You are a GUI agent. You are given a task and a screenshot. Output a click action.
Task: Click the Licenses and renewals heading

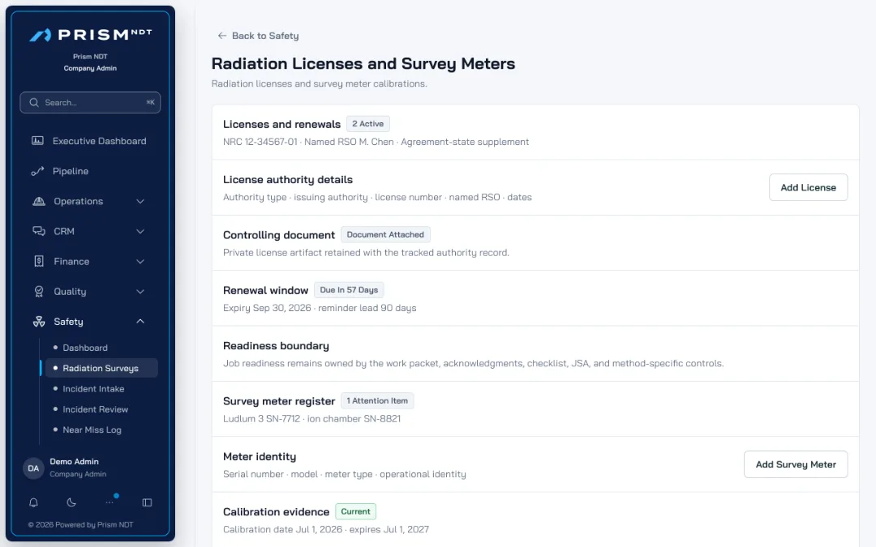(281, 124)
